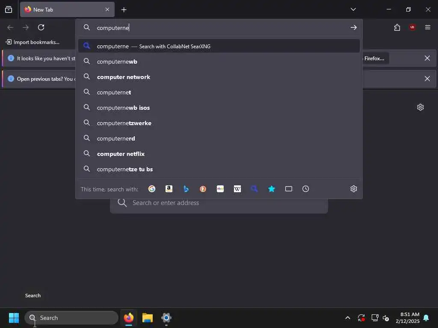Choose suggestion 'computernet'
Image resolution: width=438 pixels, height=328 pixels.
coord(219,92)
